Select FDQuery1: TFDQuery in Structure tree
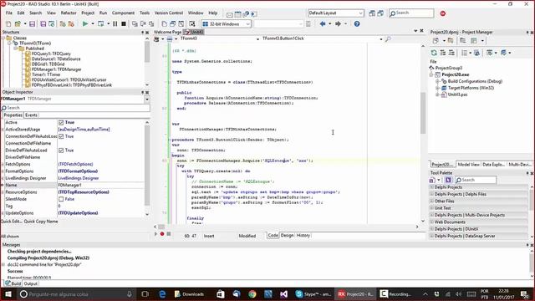Image resolution: width=535 pixels, height=301 pixels. pos(51,54)
